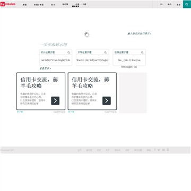Click 帮助 help link in footer
Screen dimensions: 191x191
(149, 150)
